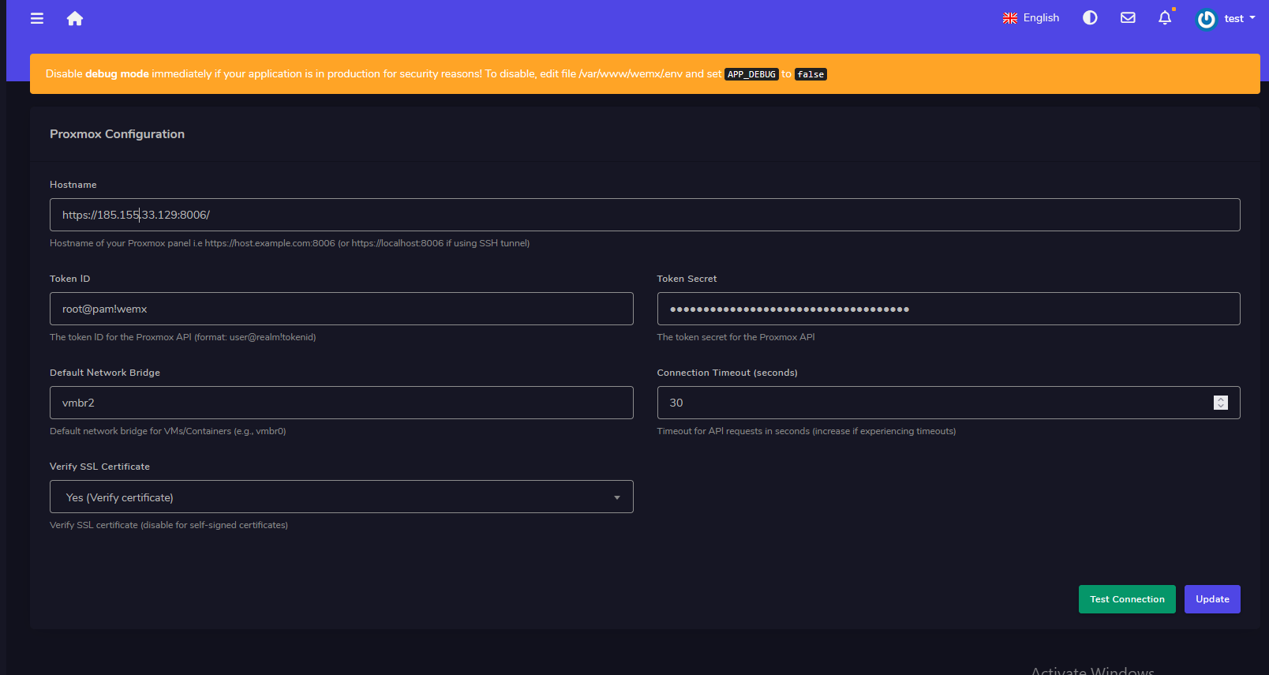This screenshot has height=675, width=1269.
Task: Go to the home page icon
Action: (x=75, y=18)
